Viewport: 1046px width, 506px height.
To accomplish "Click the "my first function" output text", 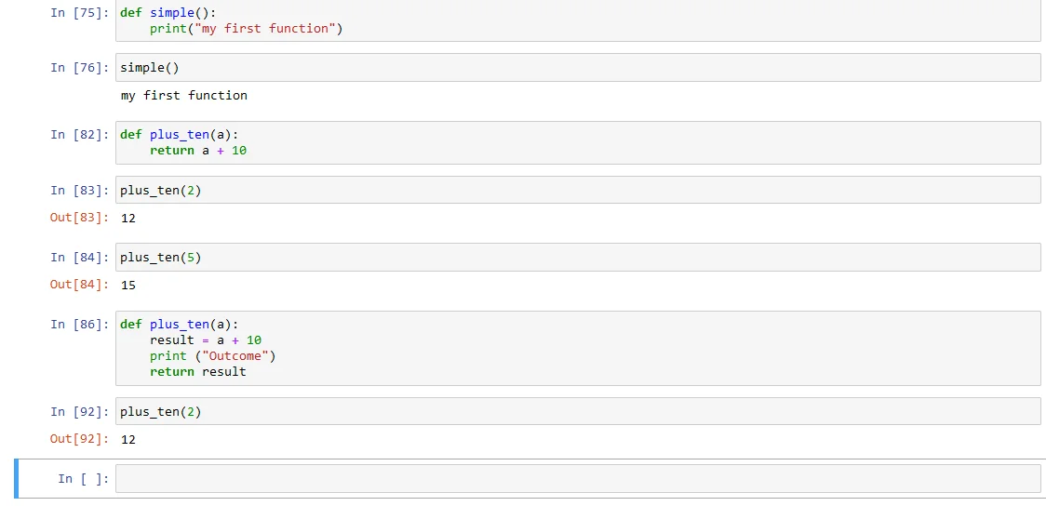I will click(x=184, y=95).
